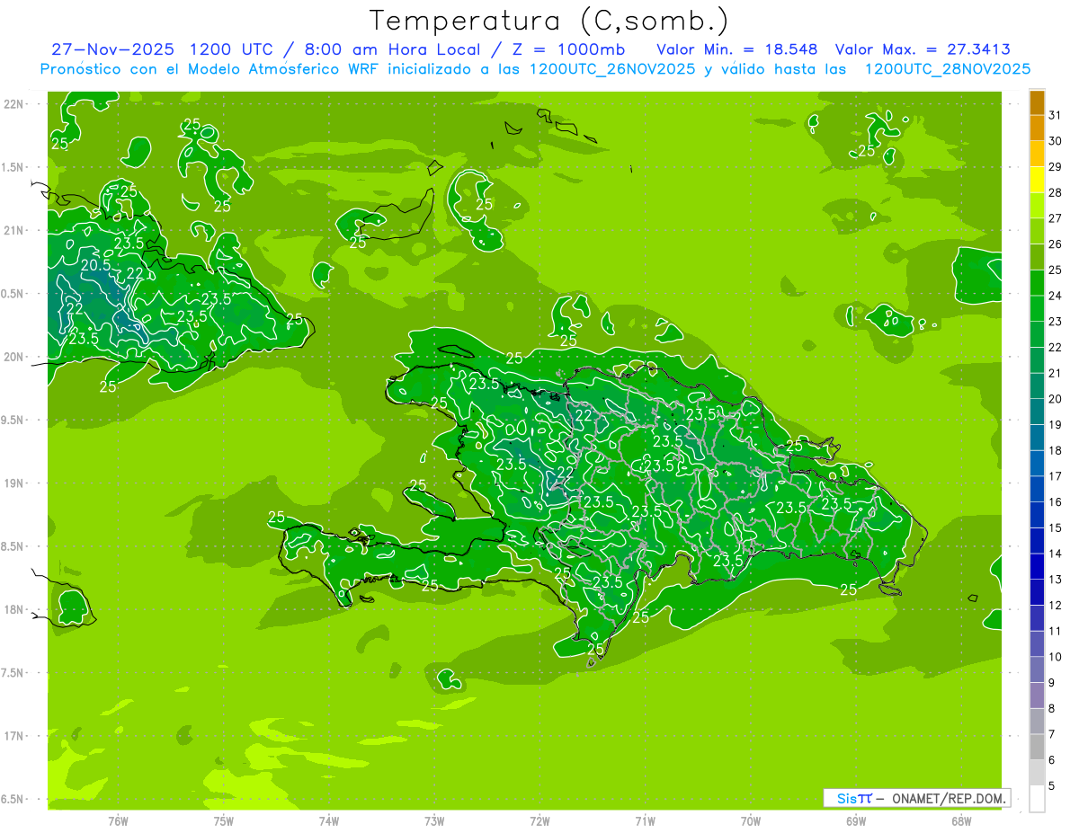Image resolution: width=1079 pixels, height=833 pixels.
Task: Click the '76W' longitude axis label
Action: [x=118, y=820]
